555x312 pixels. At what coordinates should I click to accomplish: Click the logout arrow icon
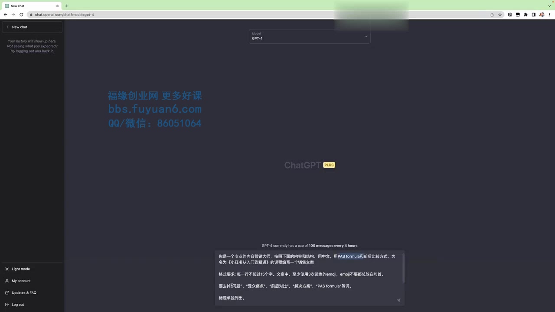(7, 305)
